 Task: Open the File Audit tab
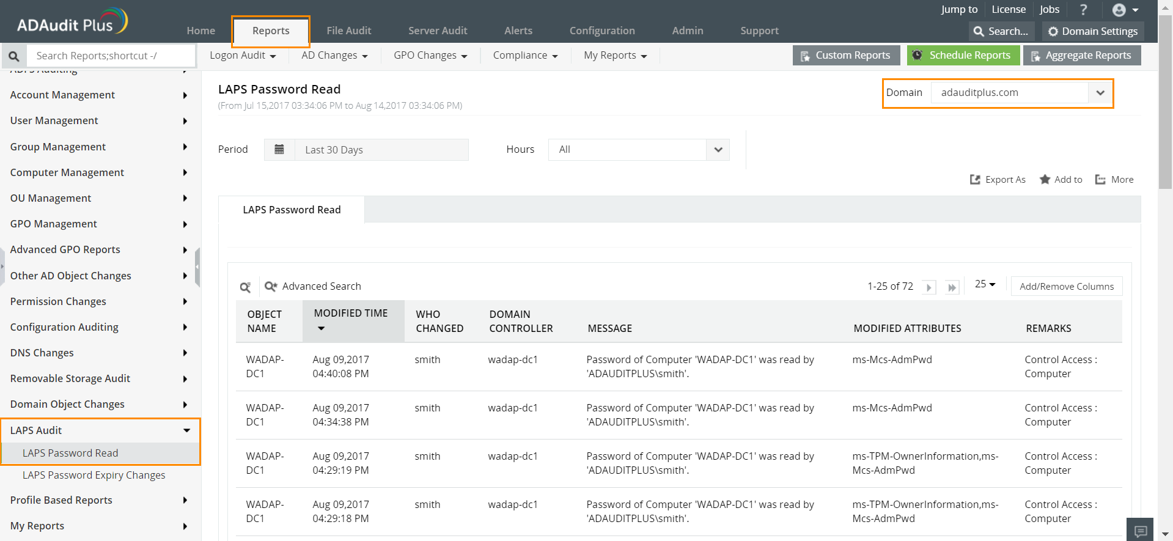point(348,31)
